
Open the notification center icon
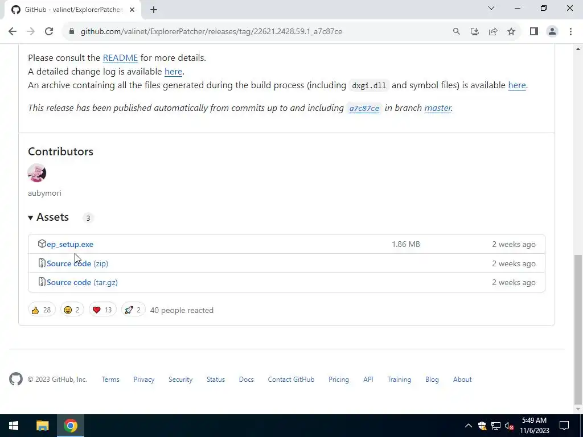(x=564, y=426)
